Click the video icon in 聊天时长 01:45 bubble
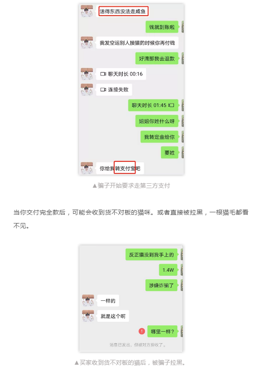Image resolution: width=260 pixels, height=379 pixels. (171, 105)
